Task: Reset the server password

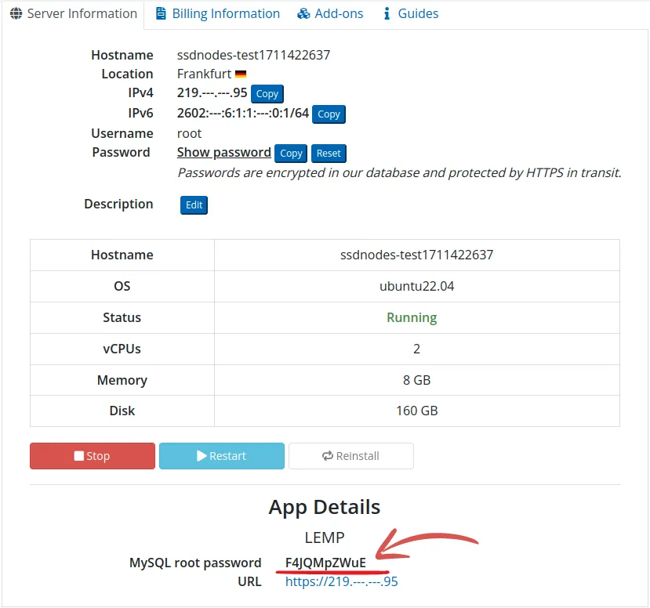Action: point(329,154)
